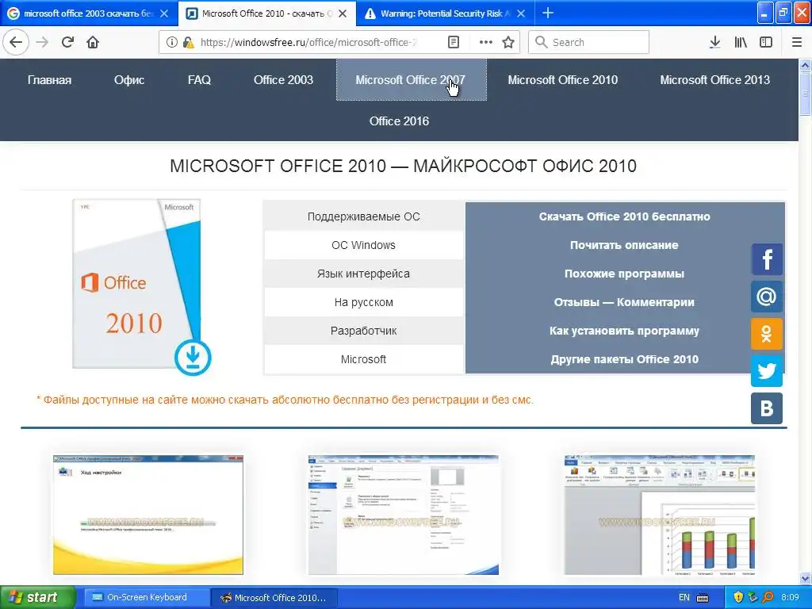Open the library icon in Firefox toolbar
Image resolution: width=812 pixels, height=609 pixels.
point(741,42)
